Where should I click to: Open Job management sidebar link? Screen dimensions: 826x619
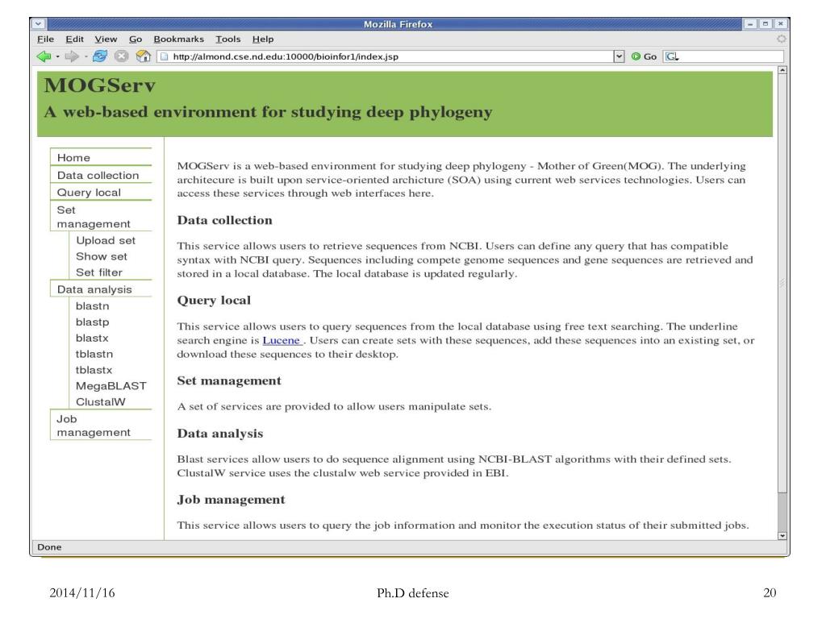point(94,426)
